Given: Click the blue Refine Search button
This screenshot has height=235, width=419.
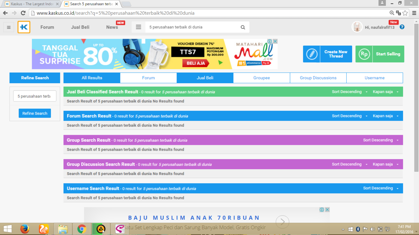Looking at the screenshot, I should [35, 113].
